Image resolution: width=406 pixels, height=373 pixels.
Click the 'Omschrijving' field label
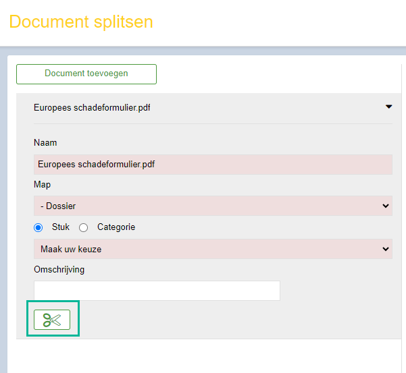pos(59,270)
